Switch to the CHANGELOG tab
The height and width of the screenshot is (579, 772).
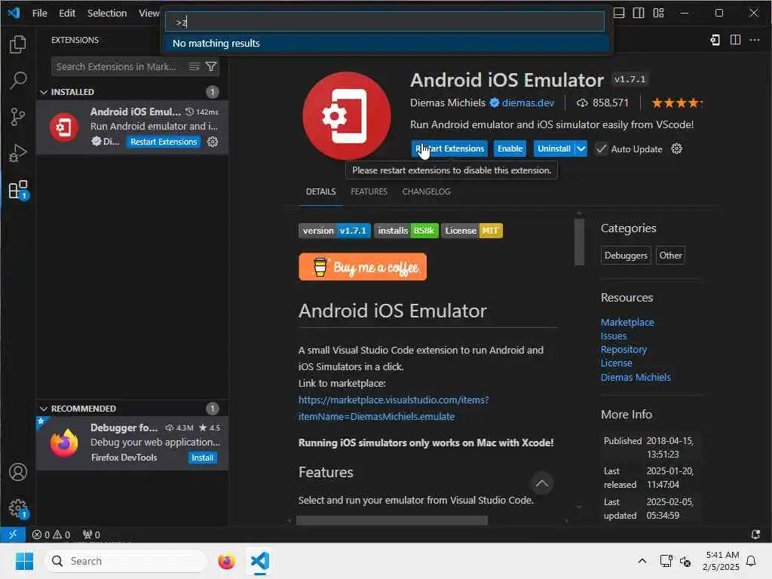427,191
